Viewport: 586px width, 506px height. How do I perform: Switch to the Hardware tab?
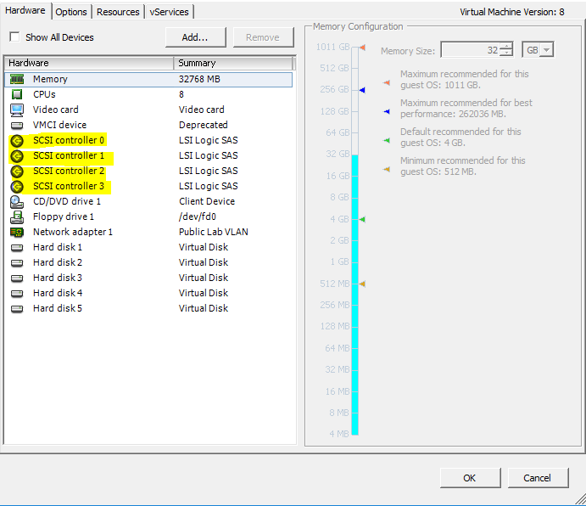pos(25,10)
